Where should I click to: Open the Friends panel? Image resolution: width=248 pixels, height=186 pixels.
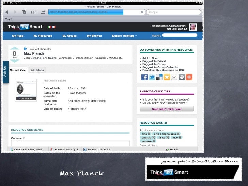point(172,149)
